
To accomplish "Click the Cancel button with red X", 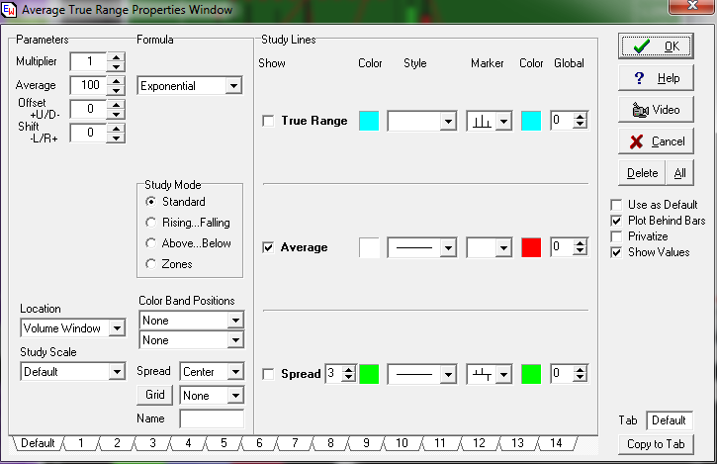I will click(656, 141).
